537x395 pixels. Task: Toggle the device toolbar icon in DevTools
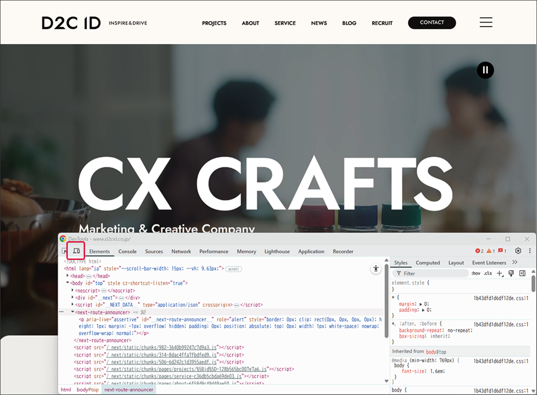(76, 251)
